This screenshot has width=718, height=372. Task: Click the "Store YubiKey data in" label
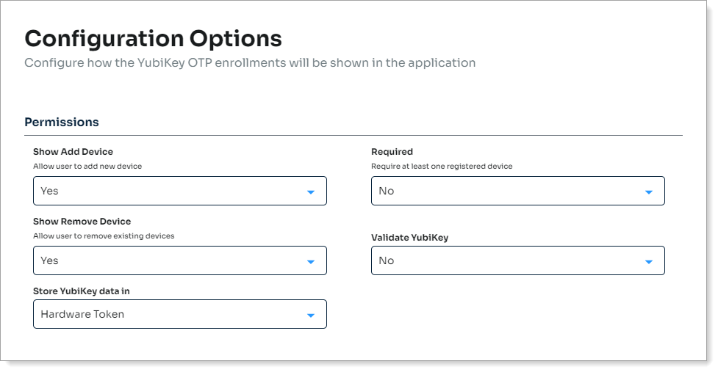[81, 291]
